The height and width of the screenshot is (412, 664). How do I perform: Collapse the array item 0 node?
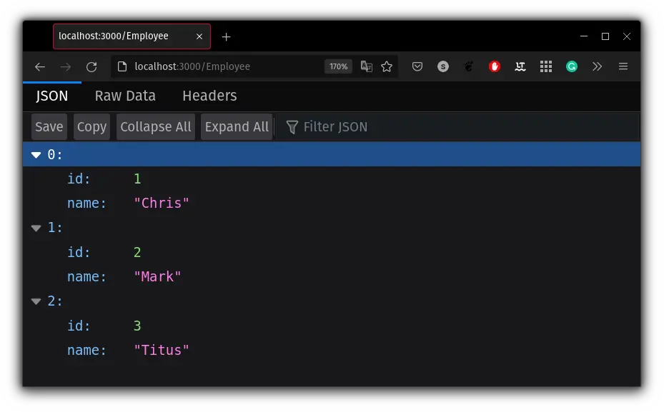[36, 155]
